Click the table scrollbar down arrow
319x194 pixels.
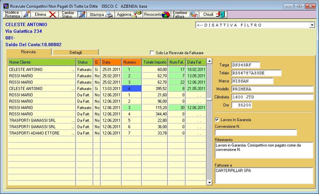[x=209, y=182]
